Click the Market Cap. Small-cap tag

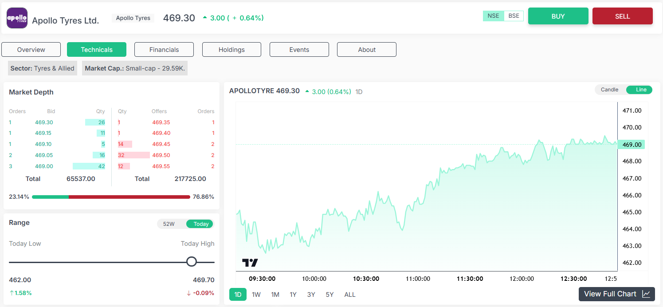click(135, 68)
